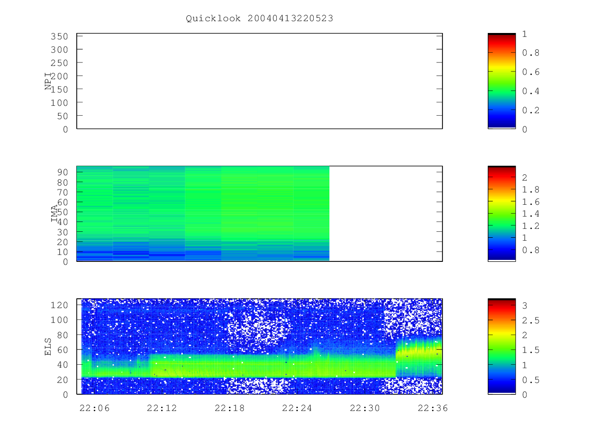Click the 1.2 label on IMA colorbar
Viewport: 590px width, 443px height.
point(530,226)
